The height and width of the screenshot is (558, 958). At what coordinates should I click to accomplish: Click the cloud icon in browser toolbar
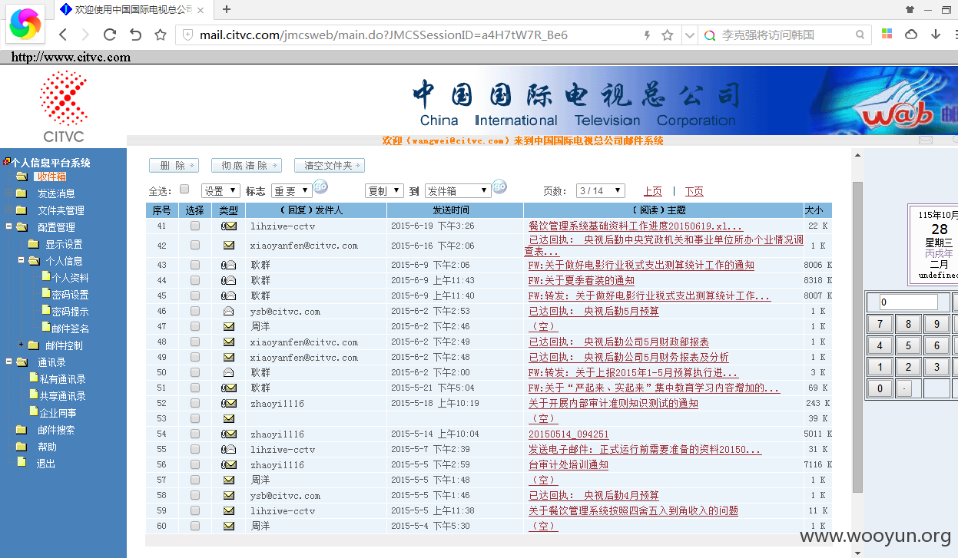pos(911,35)
